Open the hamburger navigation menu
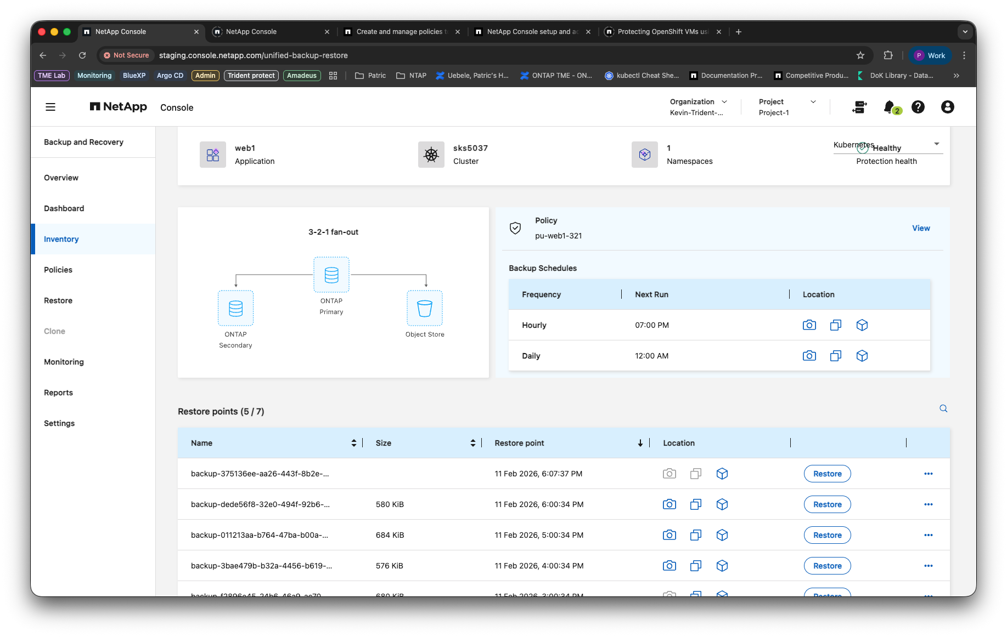 pos(50,107)
